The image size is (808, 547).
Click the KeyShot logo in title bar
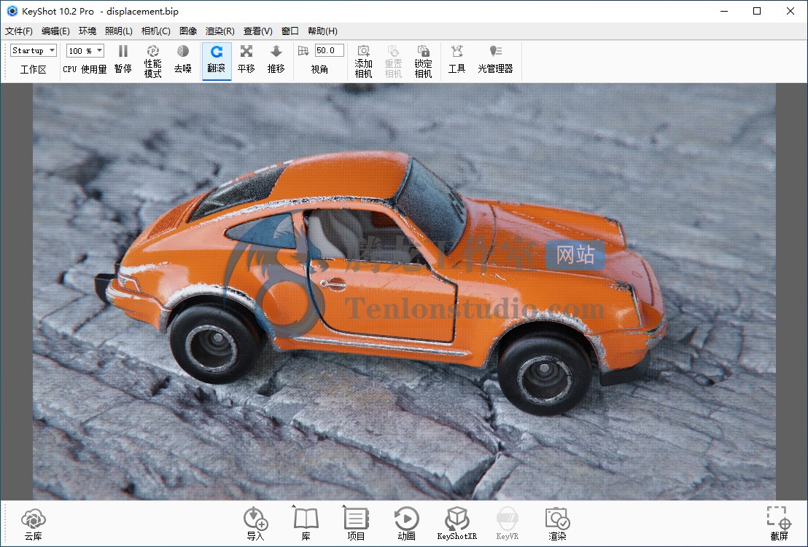12,11
